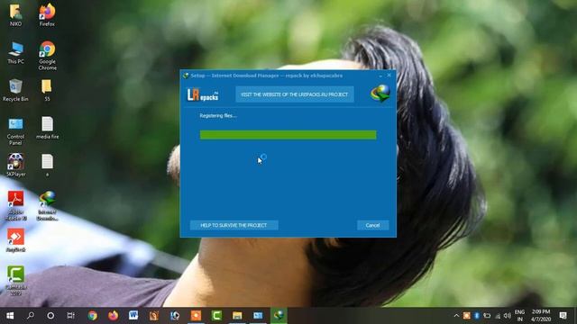
Task: Select the 55 folder on desktop
Action: (x=47, y=90)
